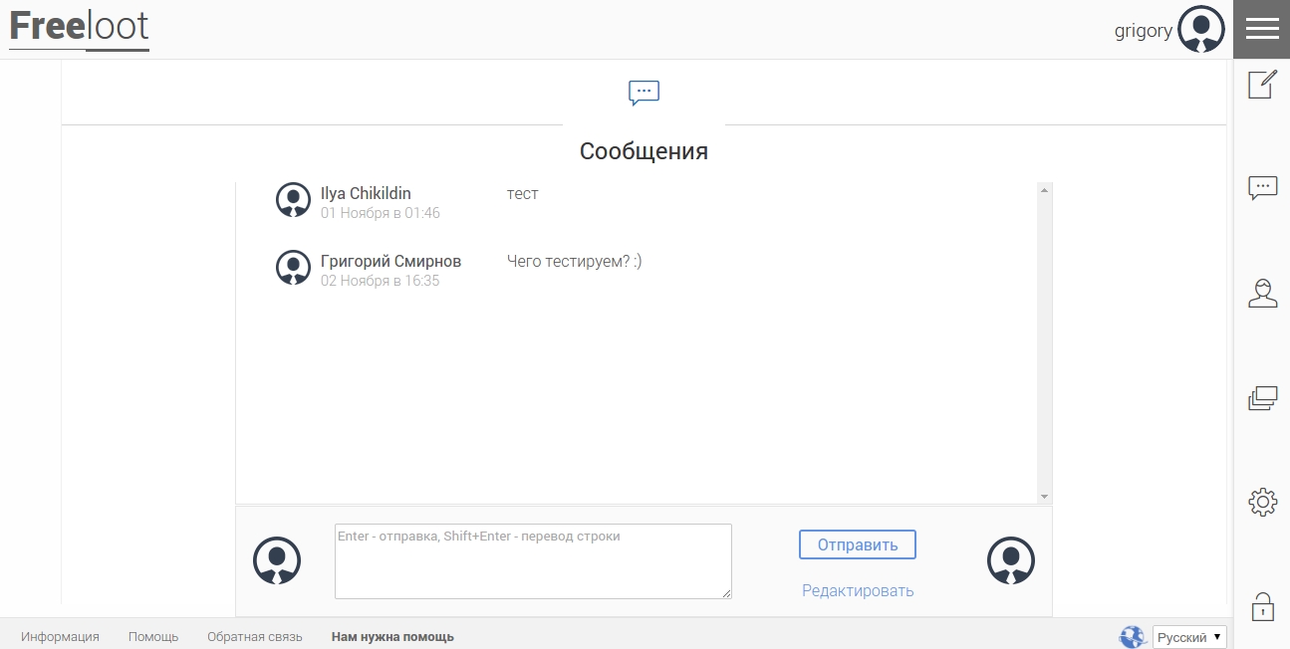Click the name Ilya Chikildin

[366, 193]
